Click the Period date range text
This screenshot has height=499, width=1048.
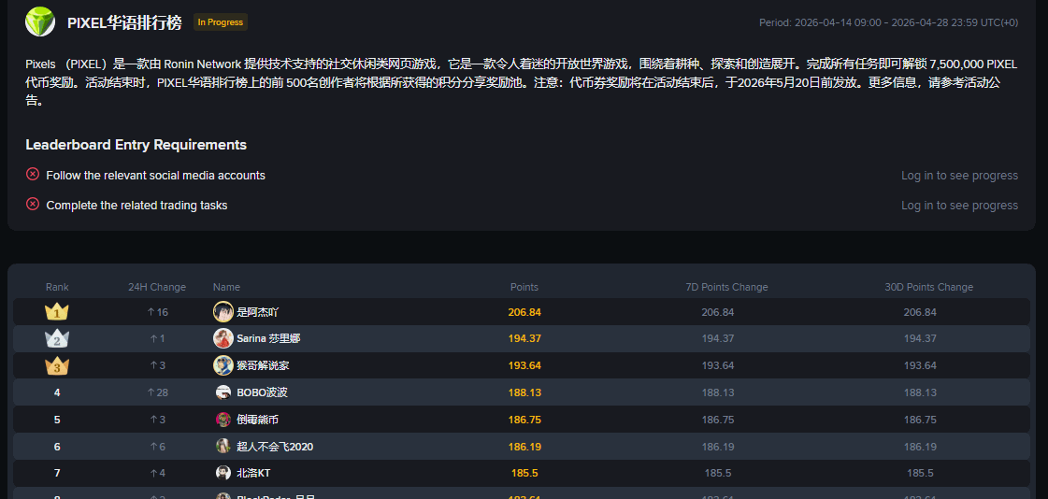(x=888, y=22)
